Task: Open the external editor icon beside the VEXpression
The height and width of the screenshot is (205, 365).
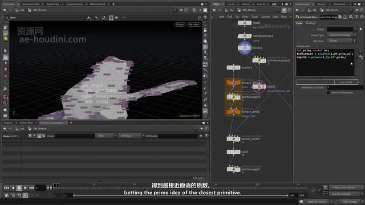Action: tap(361, 56)
